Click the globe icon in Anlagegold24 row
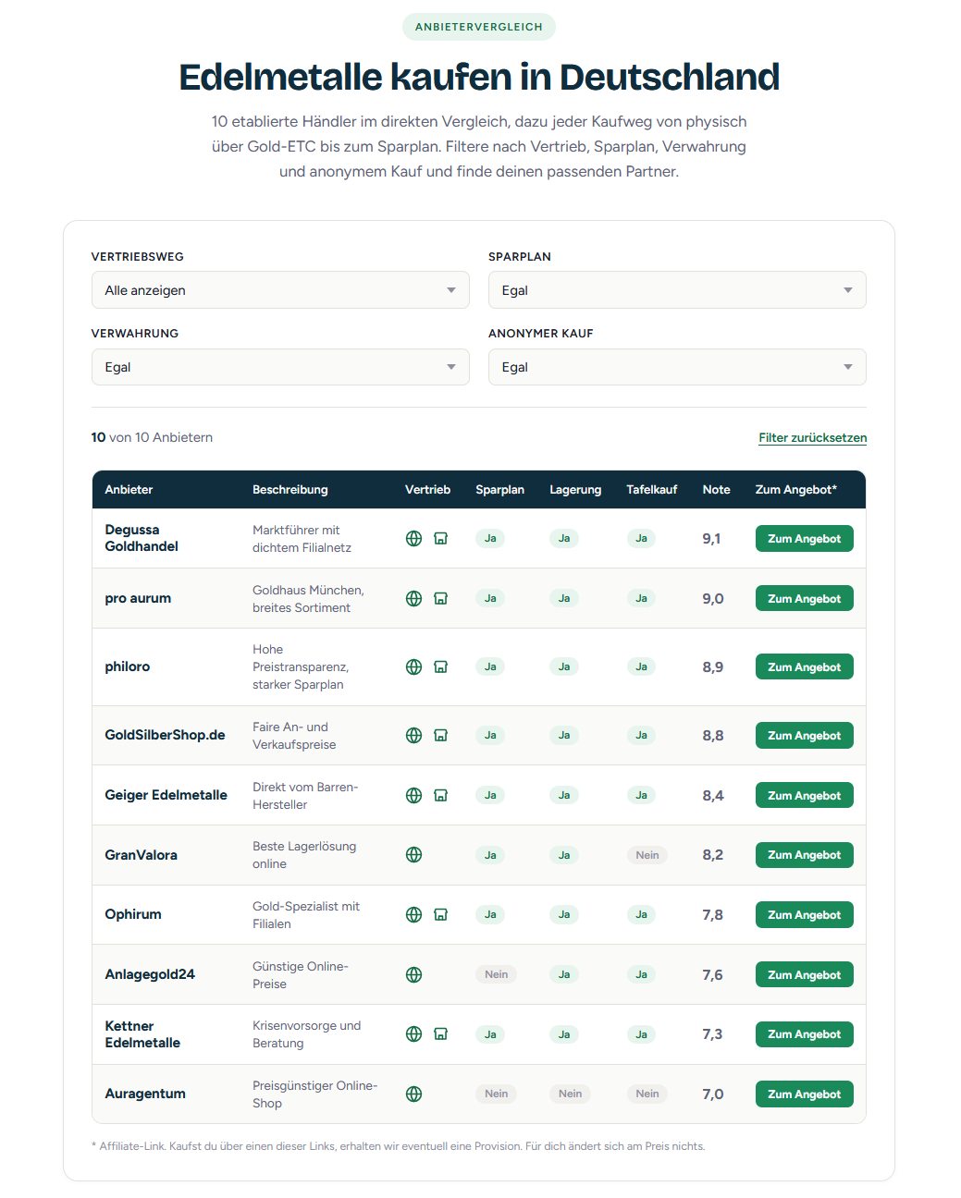 click(413, 974)
